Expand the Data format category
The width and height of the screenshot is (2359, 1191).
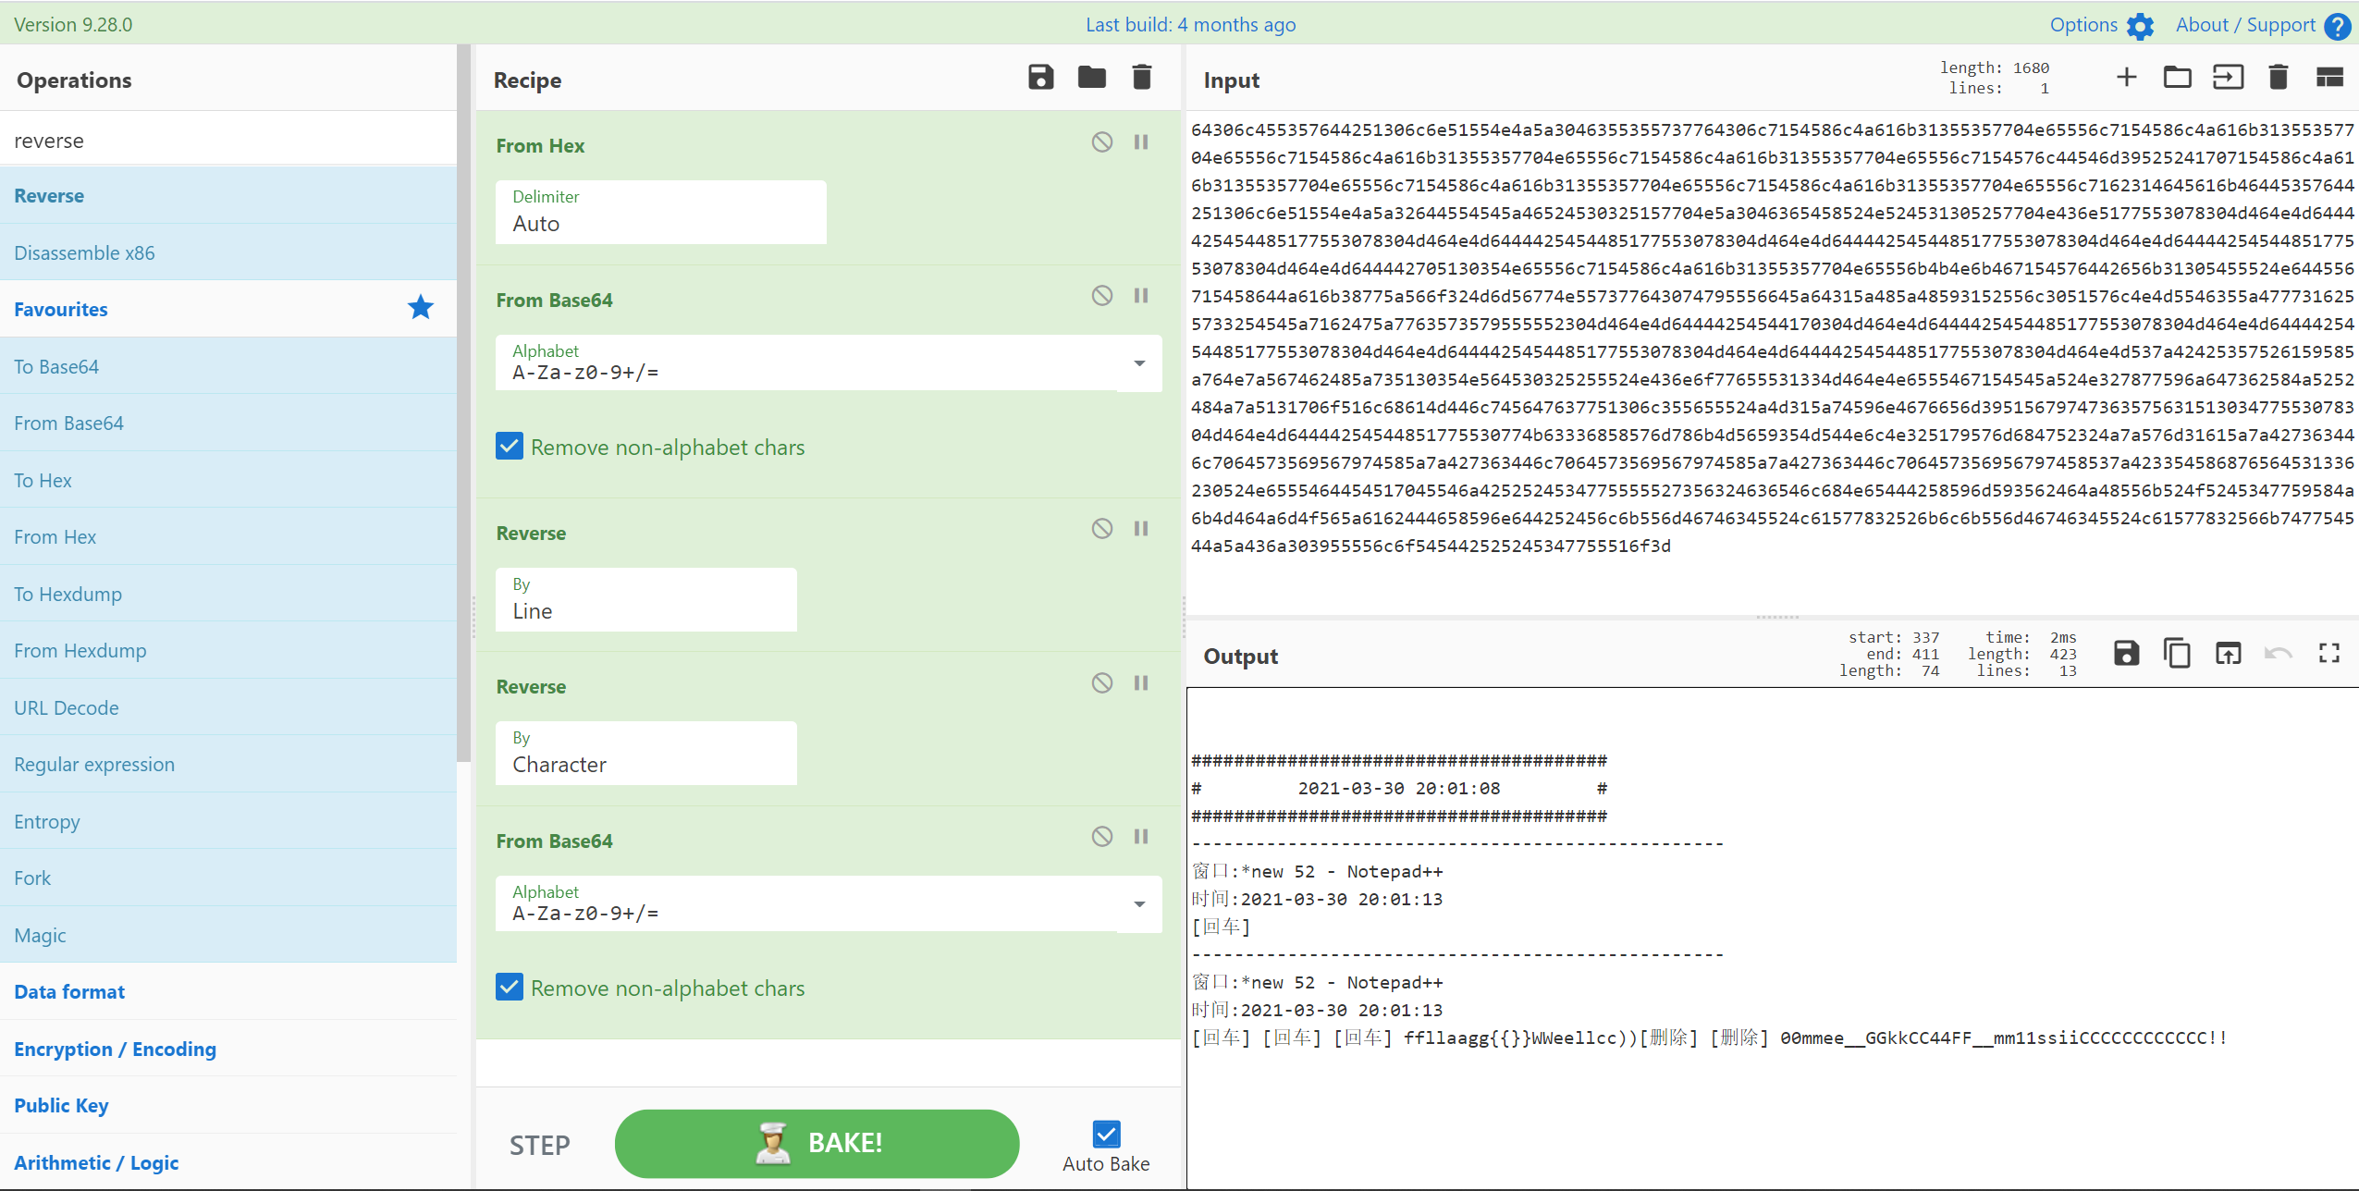(x=69, y=992)
